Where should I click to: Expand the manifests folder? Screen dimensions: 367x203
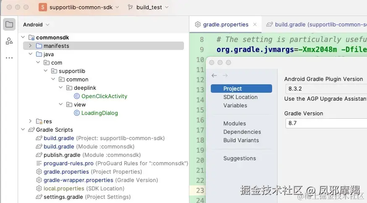click(x=30, y=46)
